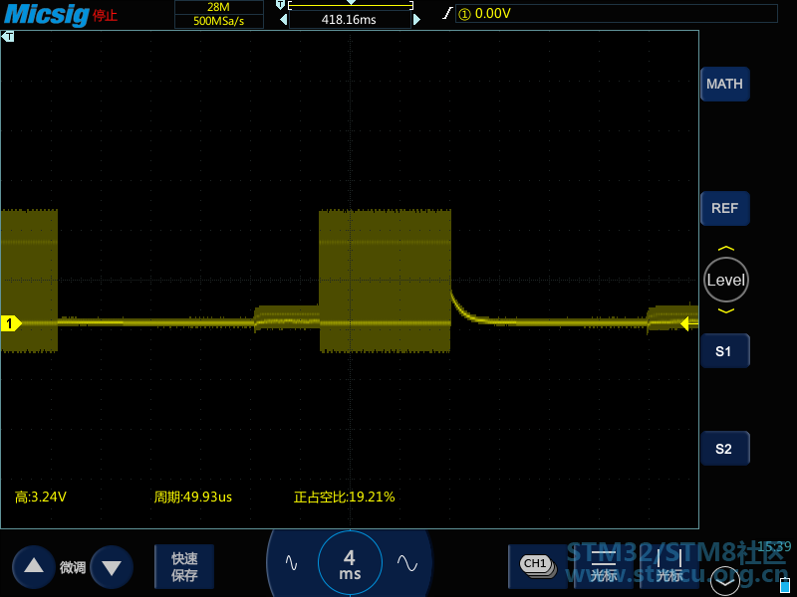The height and width of the screenshot is (597, 797).
Task: Tap the rising edge trigger icon
Action: coord(446,13)
